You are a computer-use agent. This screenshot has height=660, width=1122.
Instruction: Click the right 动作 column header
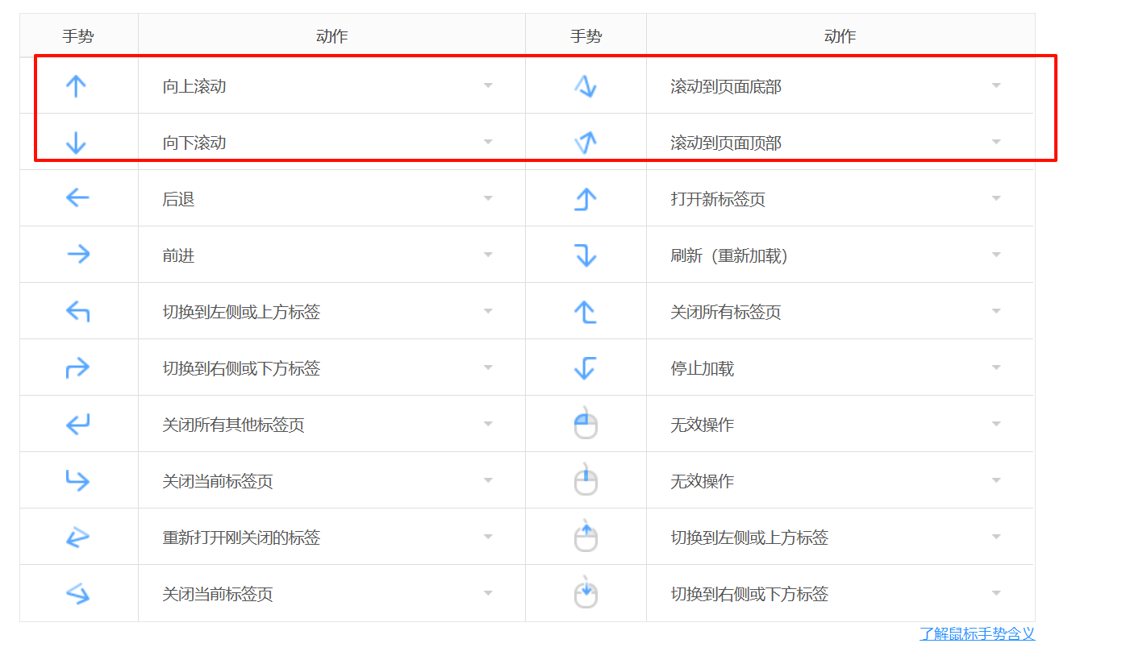click(840, 36)
